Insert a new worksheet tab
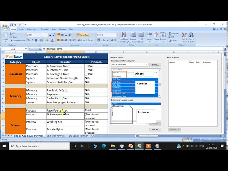Image resolution: width=228 pixels, height=171 pixels. [92, 136]
